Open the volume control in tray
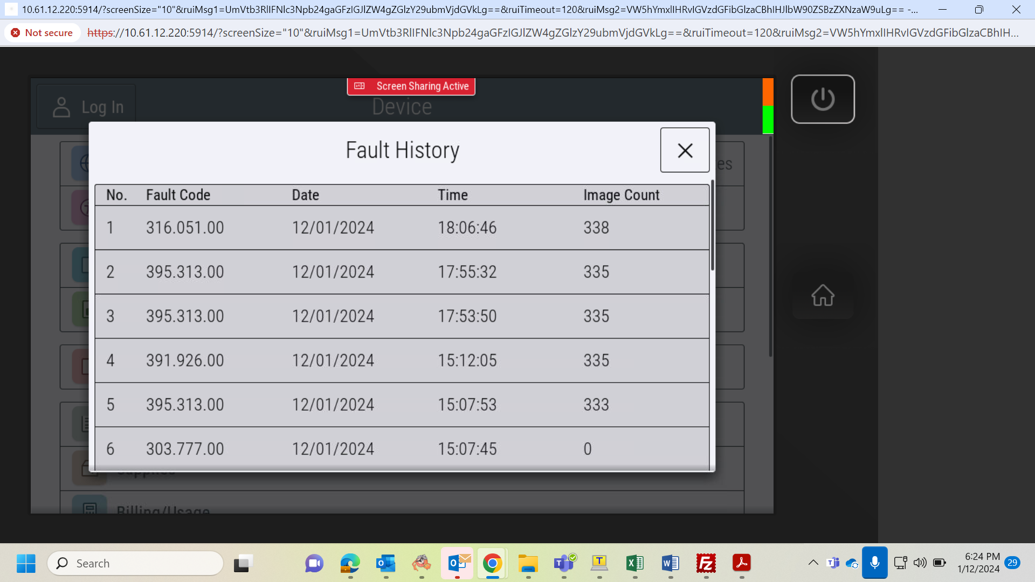 click(x=920, y=563)
